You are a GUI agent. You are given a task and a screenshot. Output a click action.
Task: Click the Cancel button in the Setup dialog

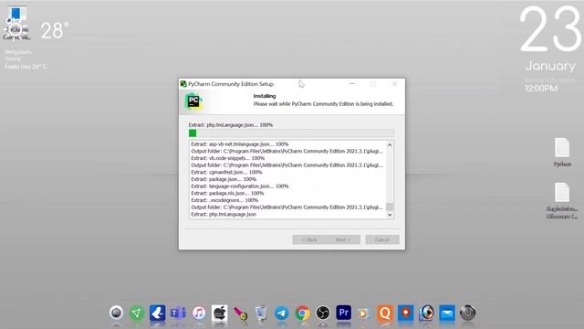[382, 239]
